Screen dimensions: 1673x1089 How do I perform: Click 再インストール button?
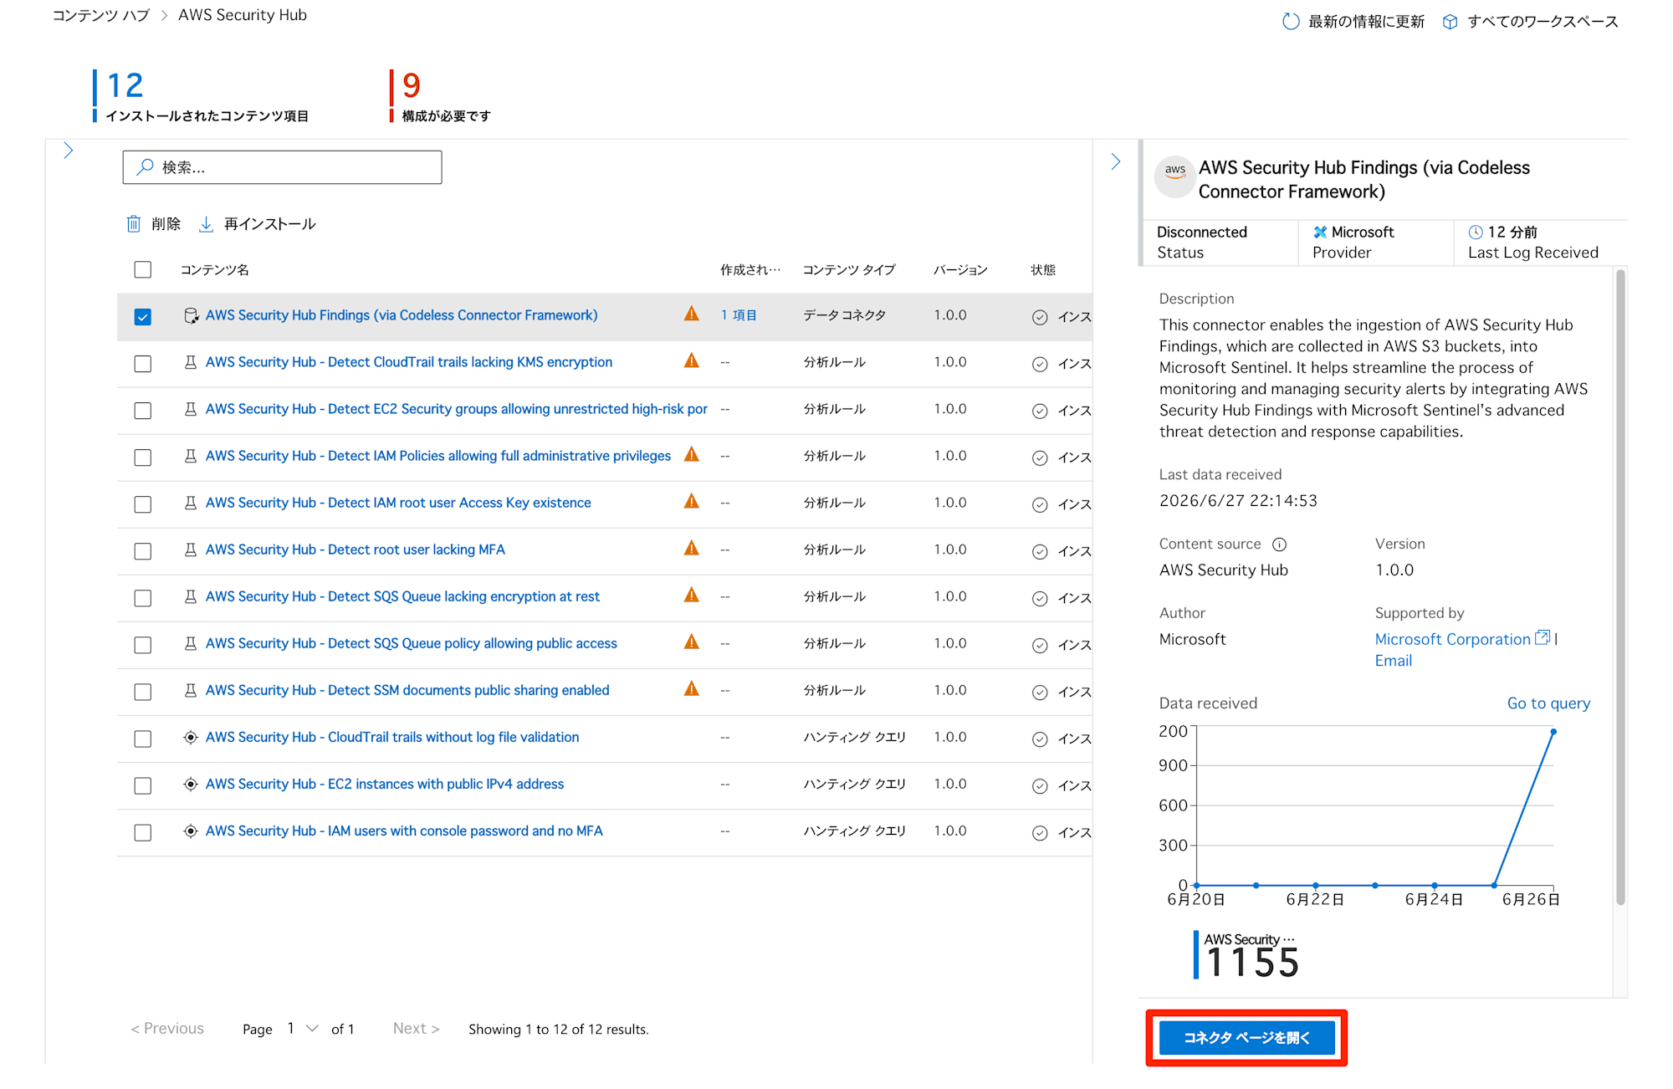coord(258,223)
